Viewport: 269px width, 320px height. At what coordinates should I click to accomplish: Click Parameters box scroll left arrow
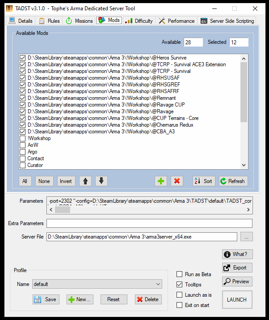(51, 209)
